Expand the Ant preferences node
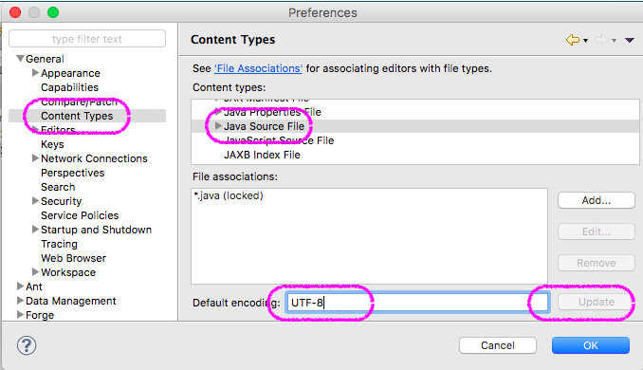 pos(20,286)
